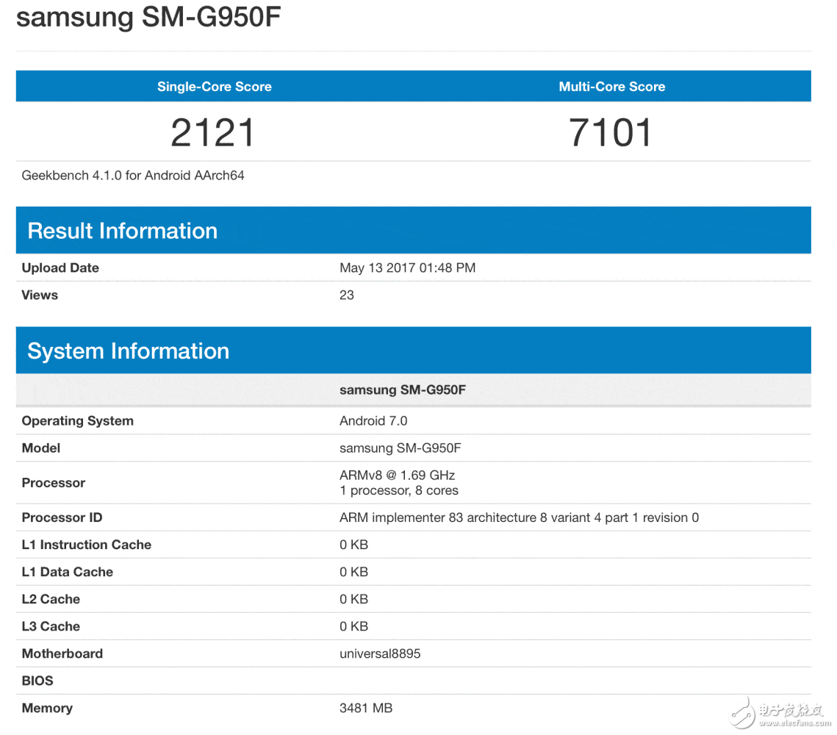Select the Upload Date row label

pyautogui.click(x=60, y=268)
